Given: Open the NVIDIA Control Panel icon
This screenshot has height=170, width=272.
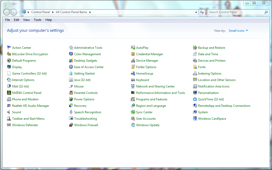Looking at the screenshot, I should (x=9, y=93).
